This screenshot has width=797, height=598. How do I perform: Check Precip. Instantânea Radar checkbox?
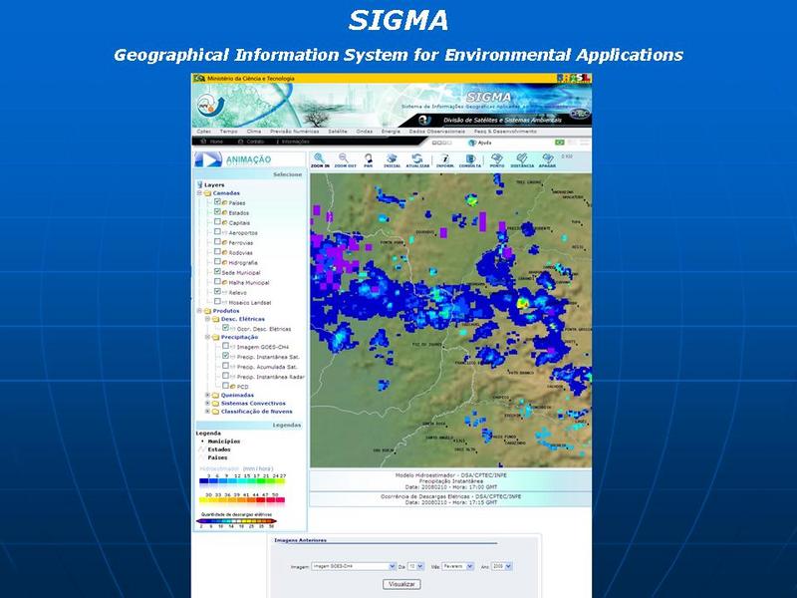coord(225,376)
